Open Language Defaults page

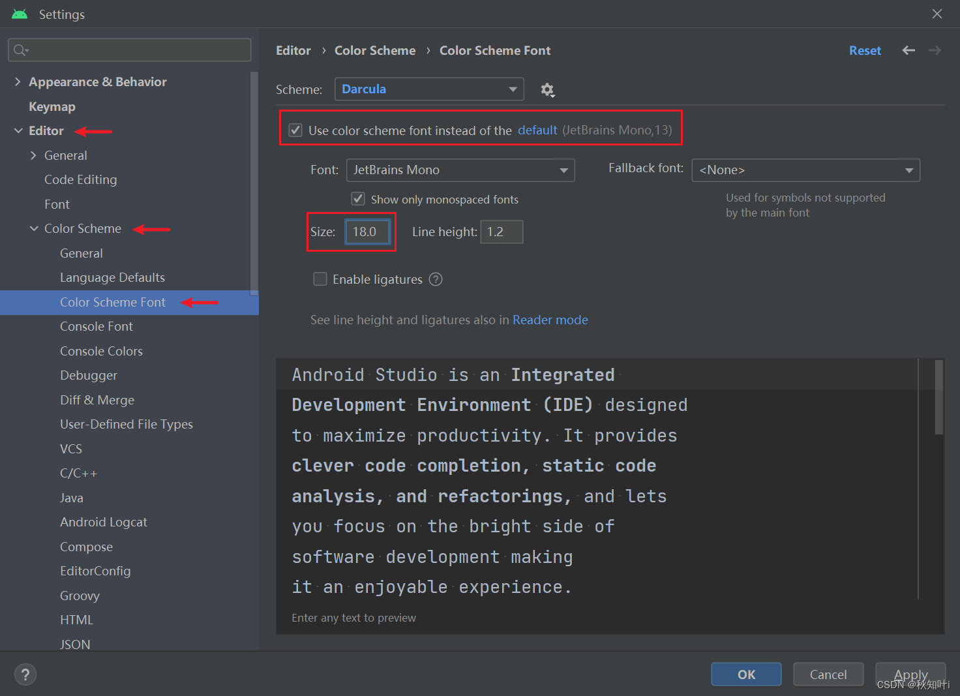click(x=112, y=277)
